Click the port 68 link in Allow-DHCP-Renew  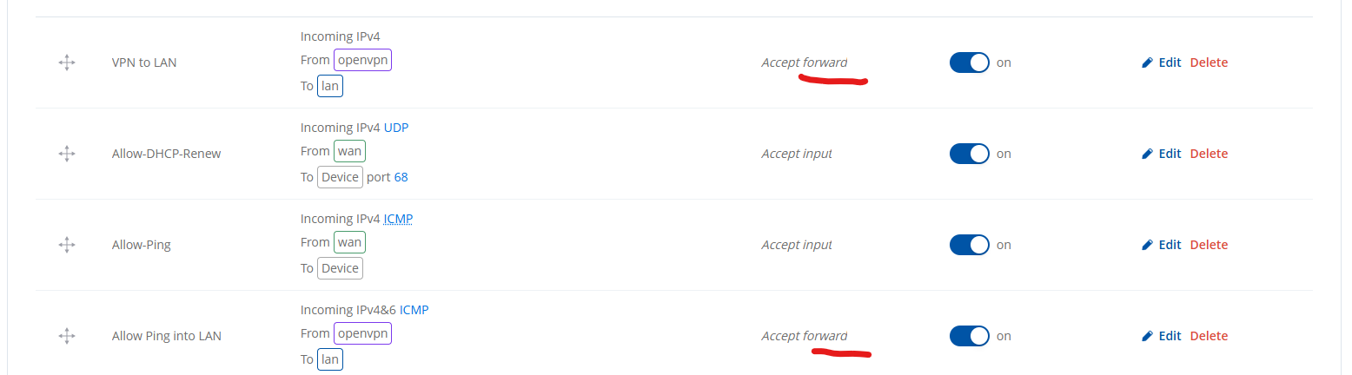click(x=401, y=177)
